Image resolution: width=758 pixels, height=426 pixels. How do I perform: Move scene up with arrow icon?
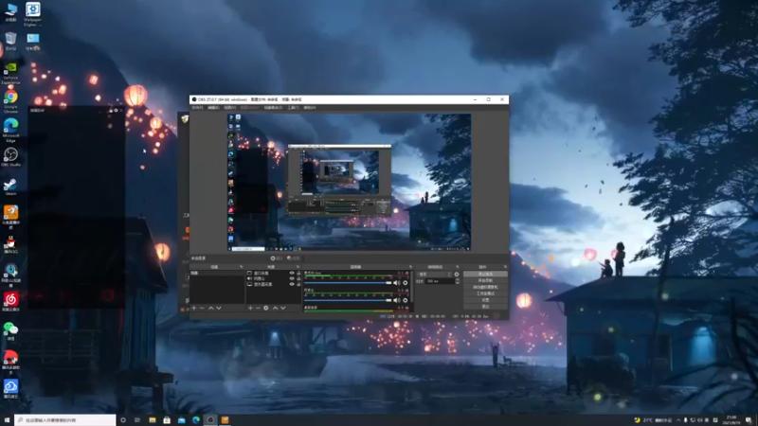210,308
